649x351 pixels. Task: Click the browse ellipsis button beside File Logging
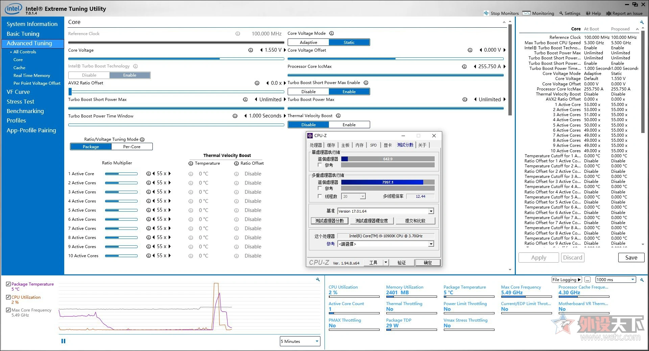pos(587,280)
